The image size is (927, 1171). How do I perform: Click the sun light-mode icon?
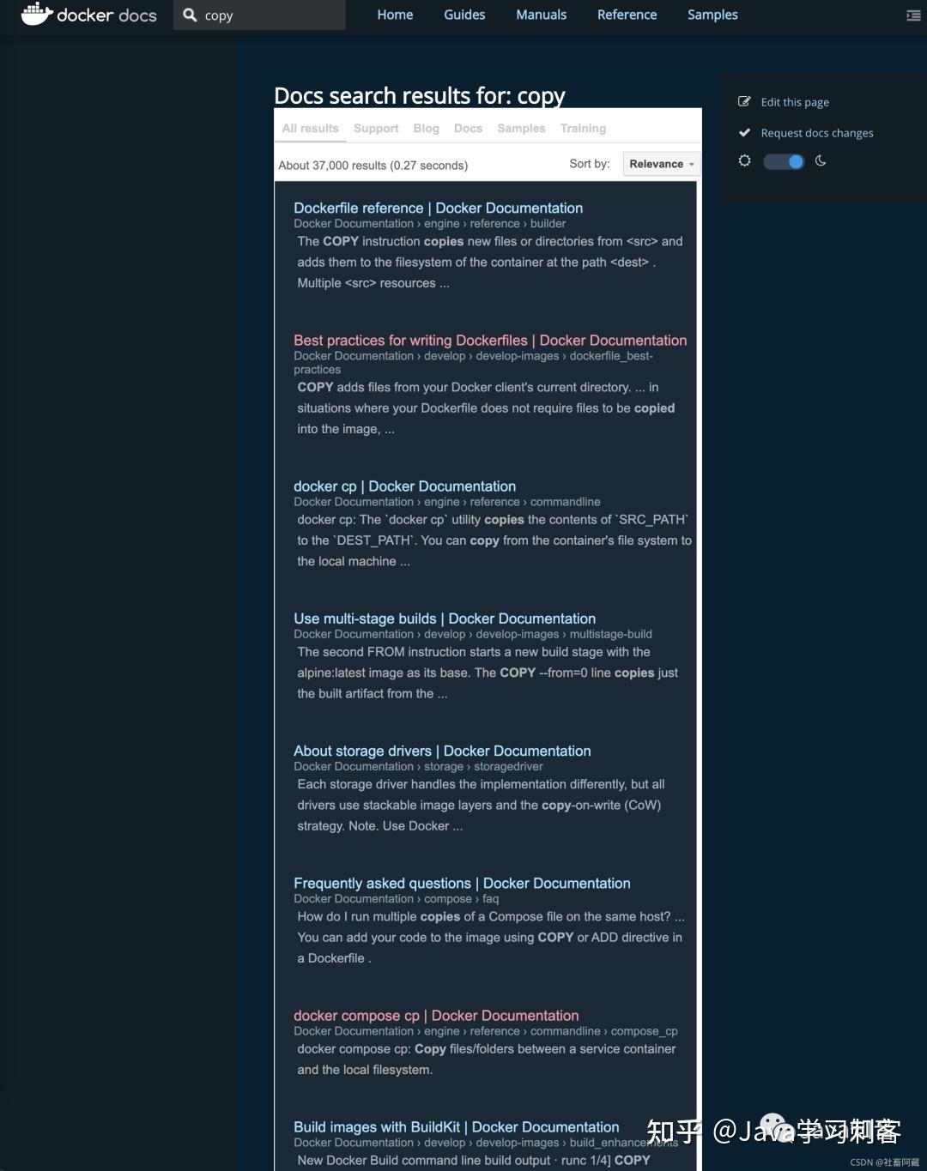[x=744, y=160]
